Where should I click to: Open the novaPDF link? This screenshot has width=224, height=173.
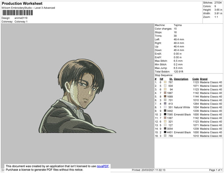pyautogui.click(x=103, y=166)
